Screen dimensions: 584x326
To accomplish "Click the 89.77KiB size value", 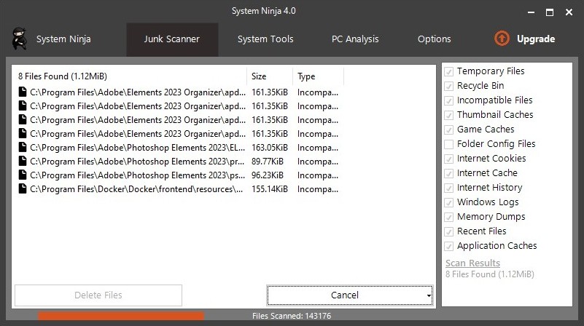I will [268, 162].
